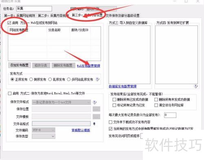
Task: Select 正序发布 radio button
Action: [12, 79]
